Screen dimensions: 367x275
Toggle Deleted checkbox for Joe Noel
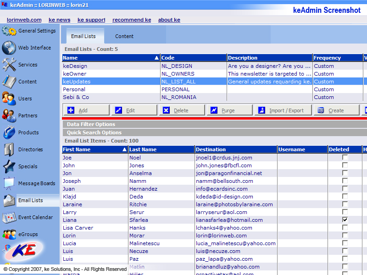point(345,157)
